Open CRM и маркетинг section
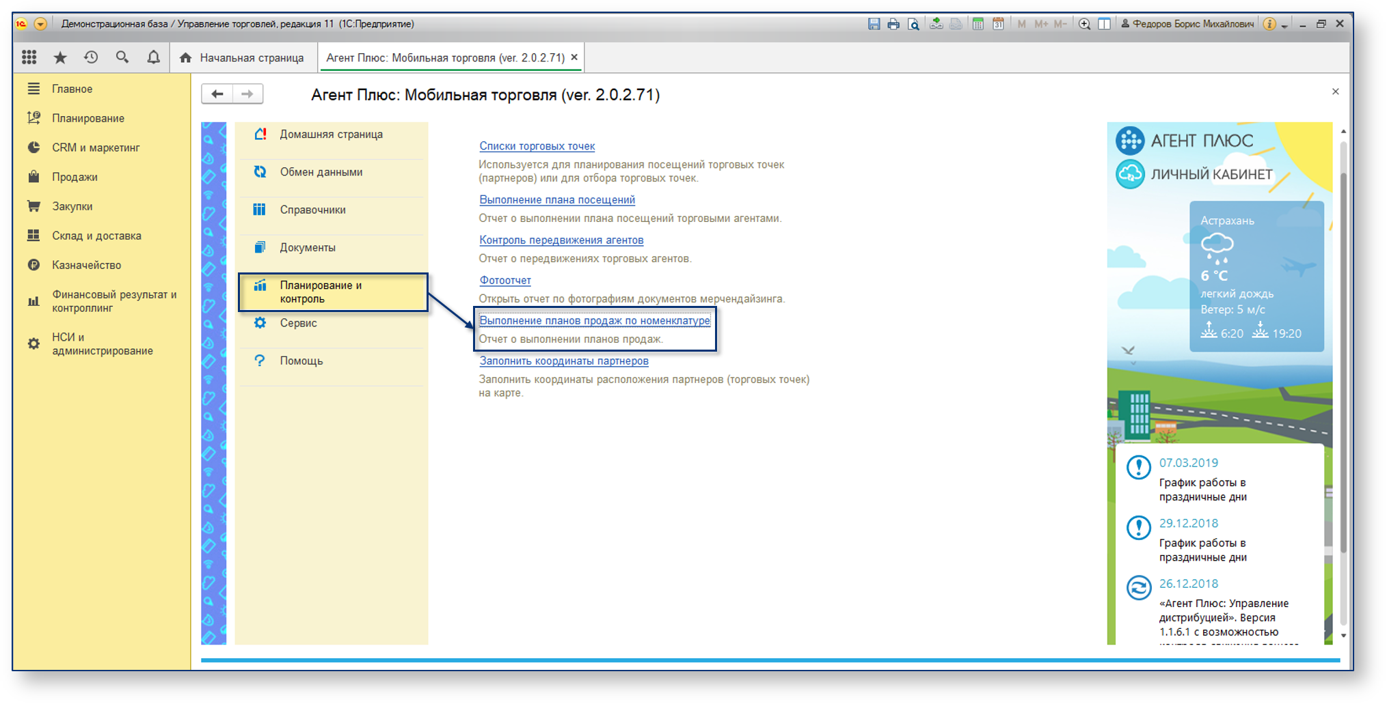The image size is (1387, 704). coord(101,147)
